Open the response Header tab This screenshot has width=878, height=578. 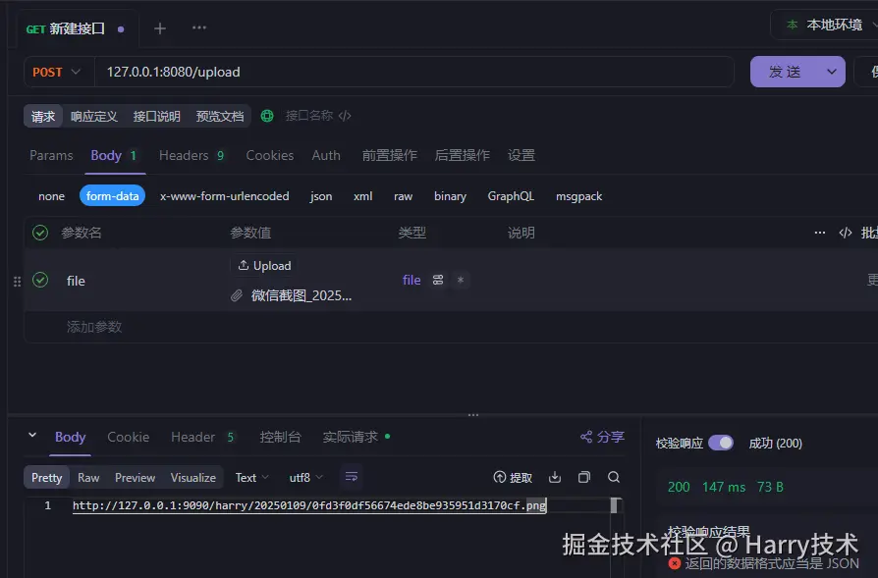point(202,437)
